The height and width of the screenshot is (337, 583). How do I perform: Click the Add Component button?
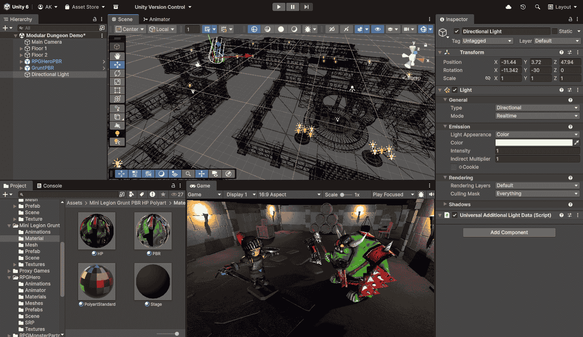pyautogui.click(x=509, y=232)
